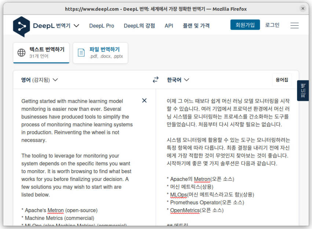Click the globe icon in text translate tab
312x229 pixels.
point(22,52)
